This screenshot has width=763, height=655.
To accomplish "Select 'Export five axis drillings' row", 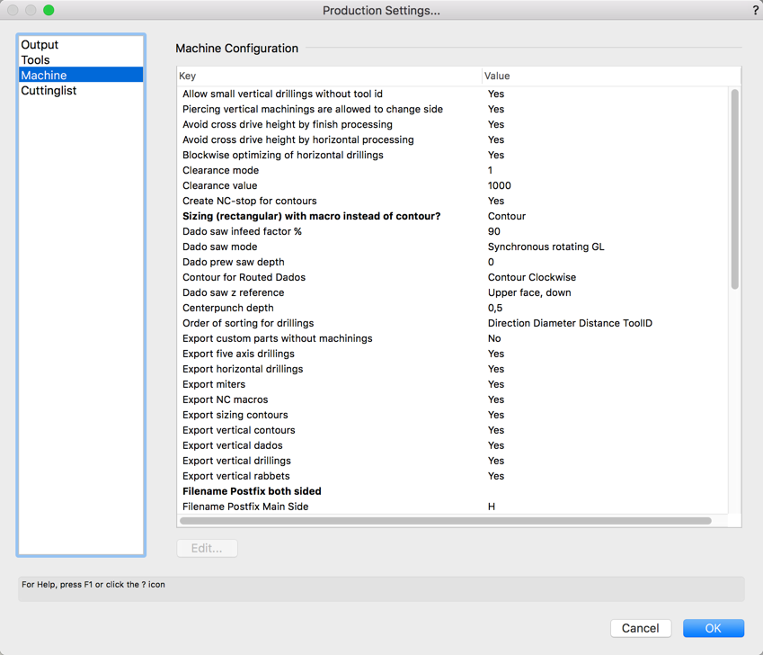I will 453,354.
